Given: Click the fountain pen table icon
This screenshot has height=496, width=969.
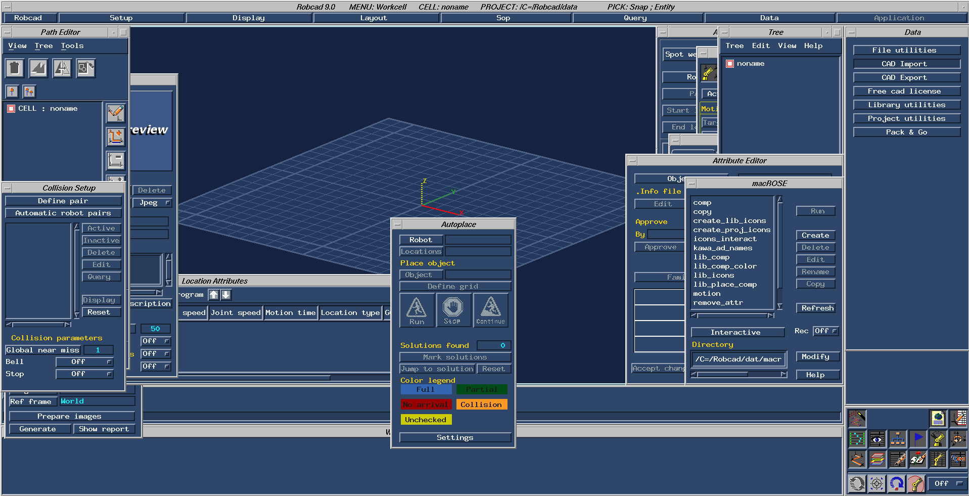Looking at the screenshot, I should tap(898, 459).
